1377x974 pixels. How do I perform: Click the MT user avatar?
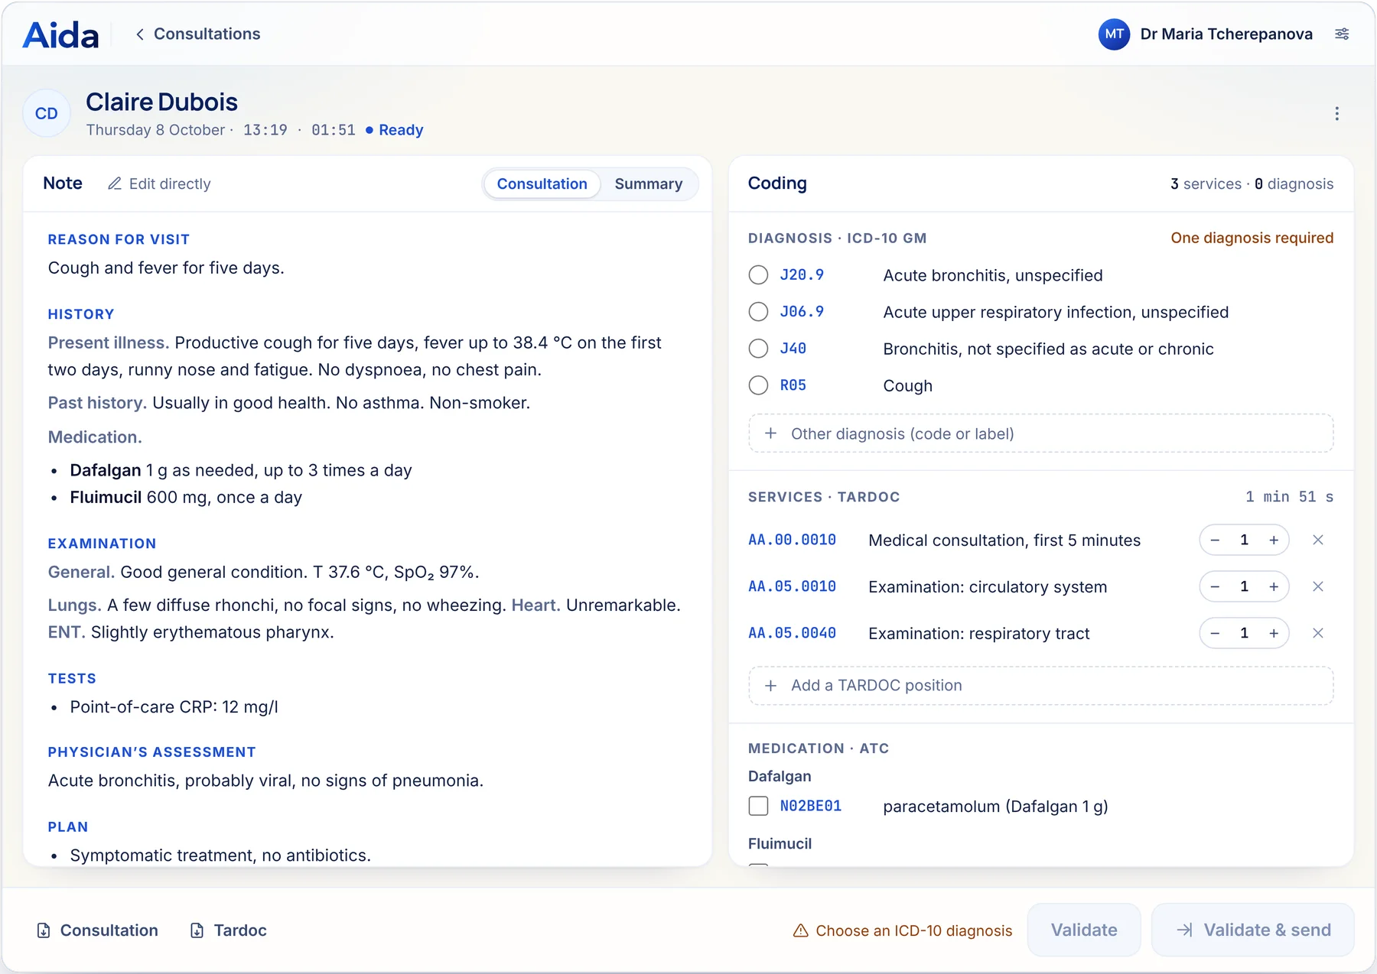tap(1114, 34)
